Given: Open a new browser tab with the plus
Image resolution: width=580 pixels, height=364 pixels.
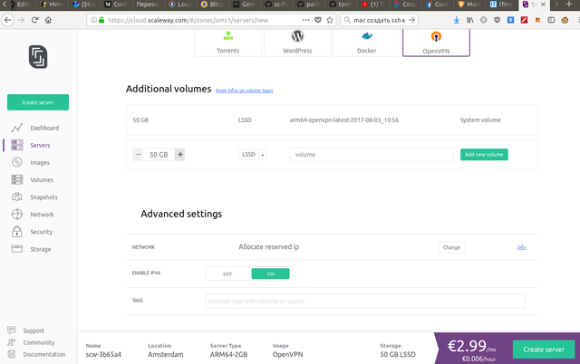Looking at the screenshot, I should [569, 4].
